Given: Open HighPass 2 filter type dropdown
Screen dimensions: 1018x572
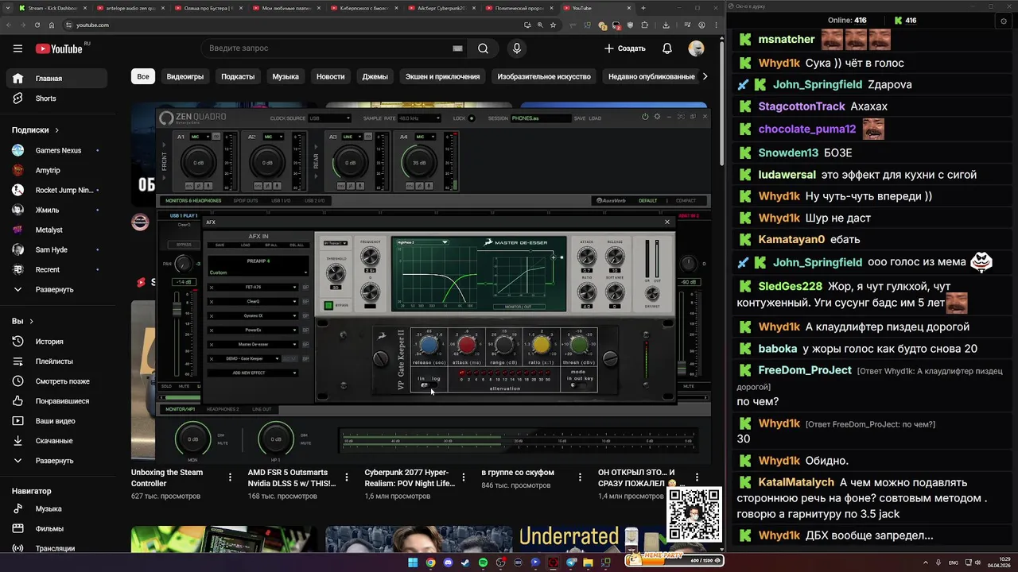Looking at the screenshot, I should (424, 242).
